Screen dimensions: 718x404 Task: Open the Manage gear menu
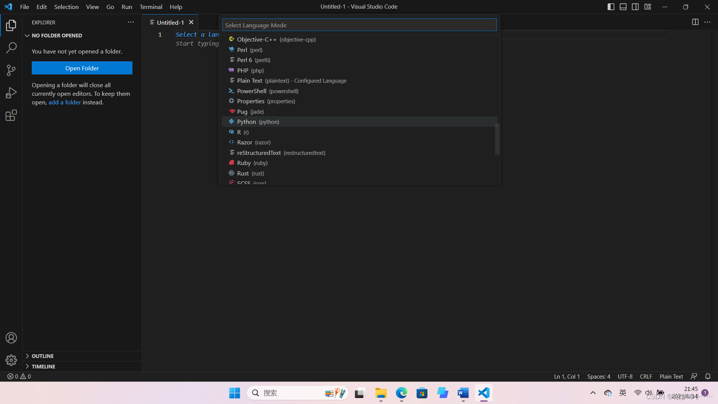[11, 360]
